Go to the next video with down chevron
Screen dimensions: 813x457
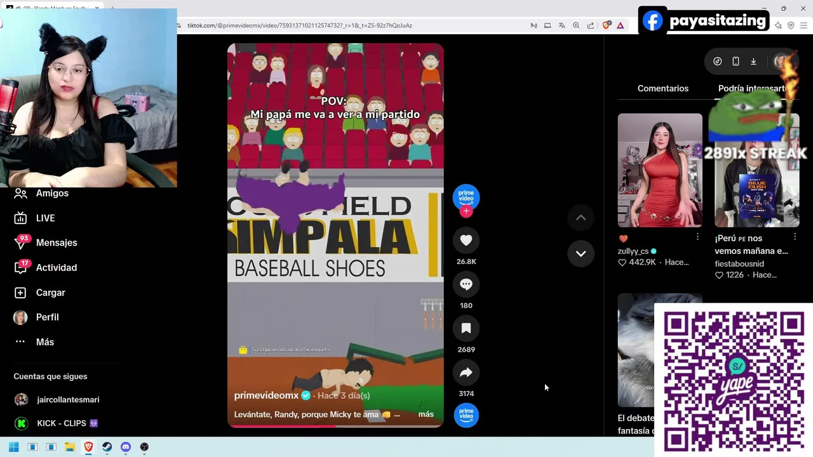tap(581, 253)
